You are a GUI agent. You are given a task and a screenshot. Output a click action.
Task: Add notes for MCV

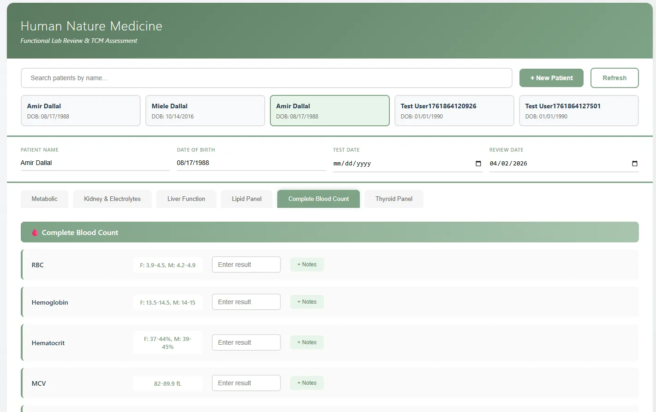(x=307, y=383)
